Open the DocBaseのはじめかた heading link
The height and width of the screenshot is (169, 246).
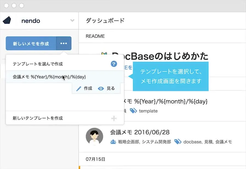[160, 56]
